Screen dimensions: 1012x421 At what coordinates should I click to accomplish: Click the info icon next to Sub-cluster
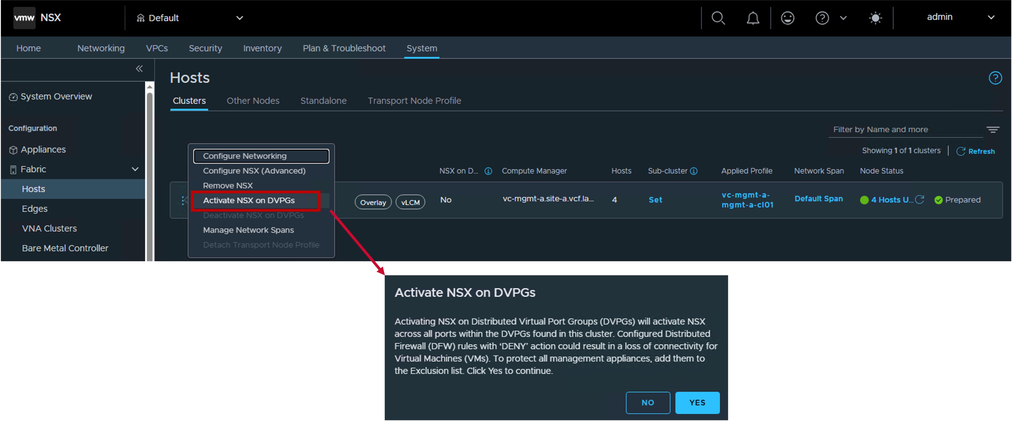[694, 171]
